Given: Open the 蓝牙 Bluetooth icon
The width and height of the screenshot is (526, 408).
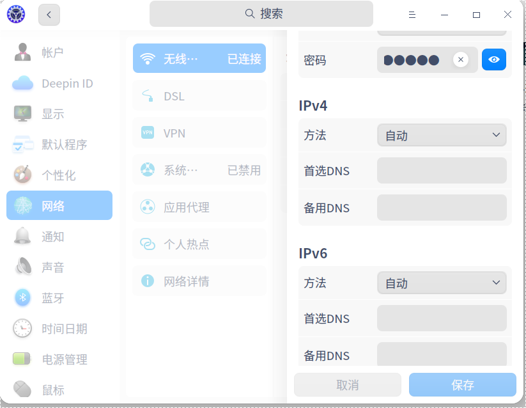Looking at the screenshot, I should pos(22,297).
